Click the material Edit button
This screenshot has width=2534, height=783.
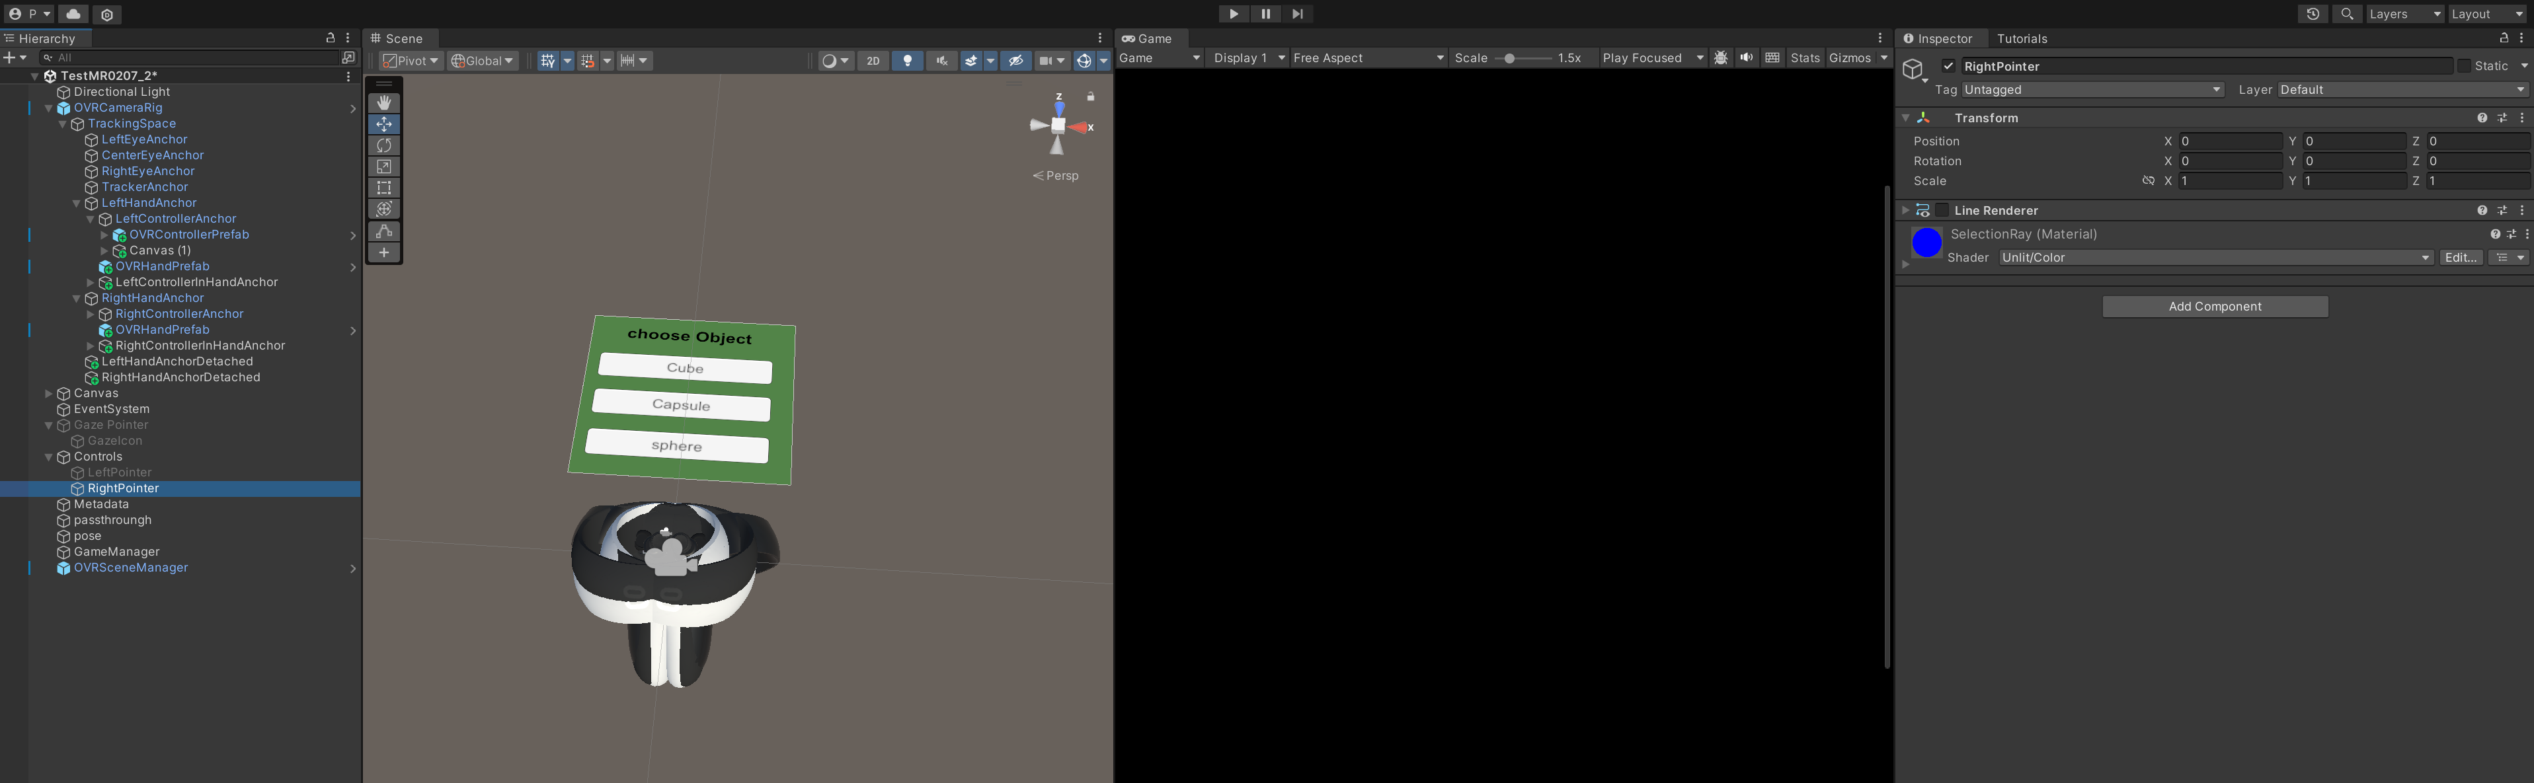(2460, 258)
